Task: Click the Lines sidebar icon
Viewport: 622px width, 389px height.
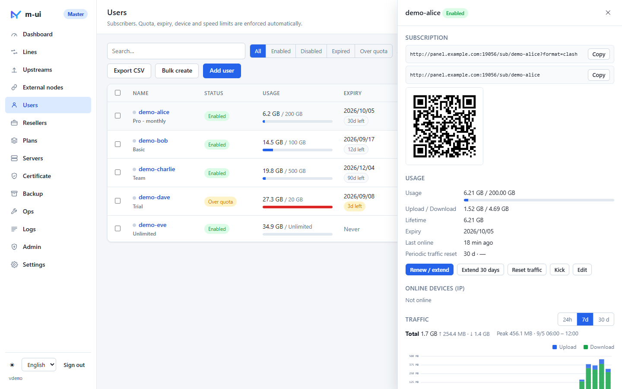Action: [14, 52]
